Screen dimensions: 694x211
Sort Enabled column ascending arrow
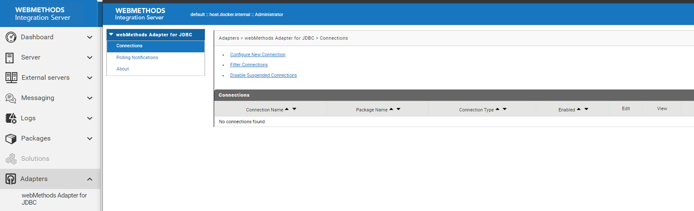(579, 109)
